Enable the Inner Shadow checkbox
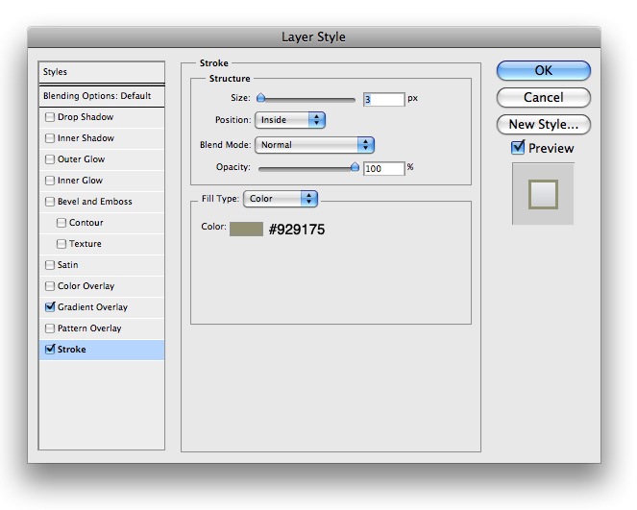Image resolution: width=637 pixels, height=510 pixels. 50,138
